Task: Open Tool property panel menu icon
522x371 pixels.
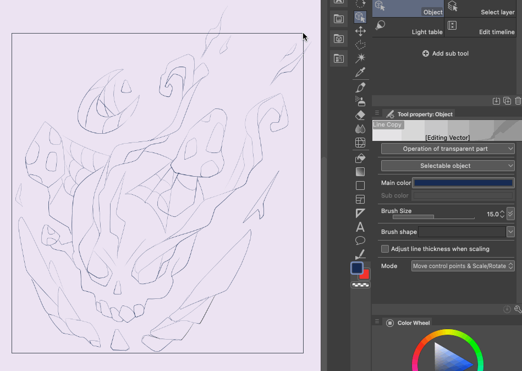Action: tap(377, 113)
